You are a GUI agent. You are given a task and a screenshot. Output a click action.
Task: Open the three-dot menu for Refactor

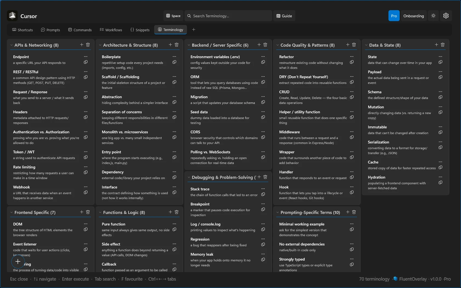tap(352, 57)
